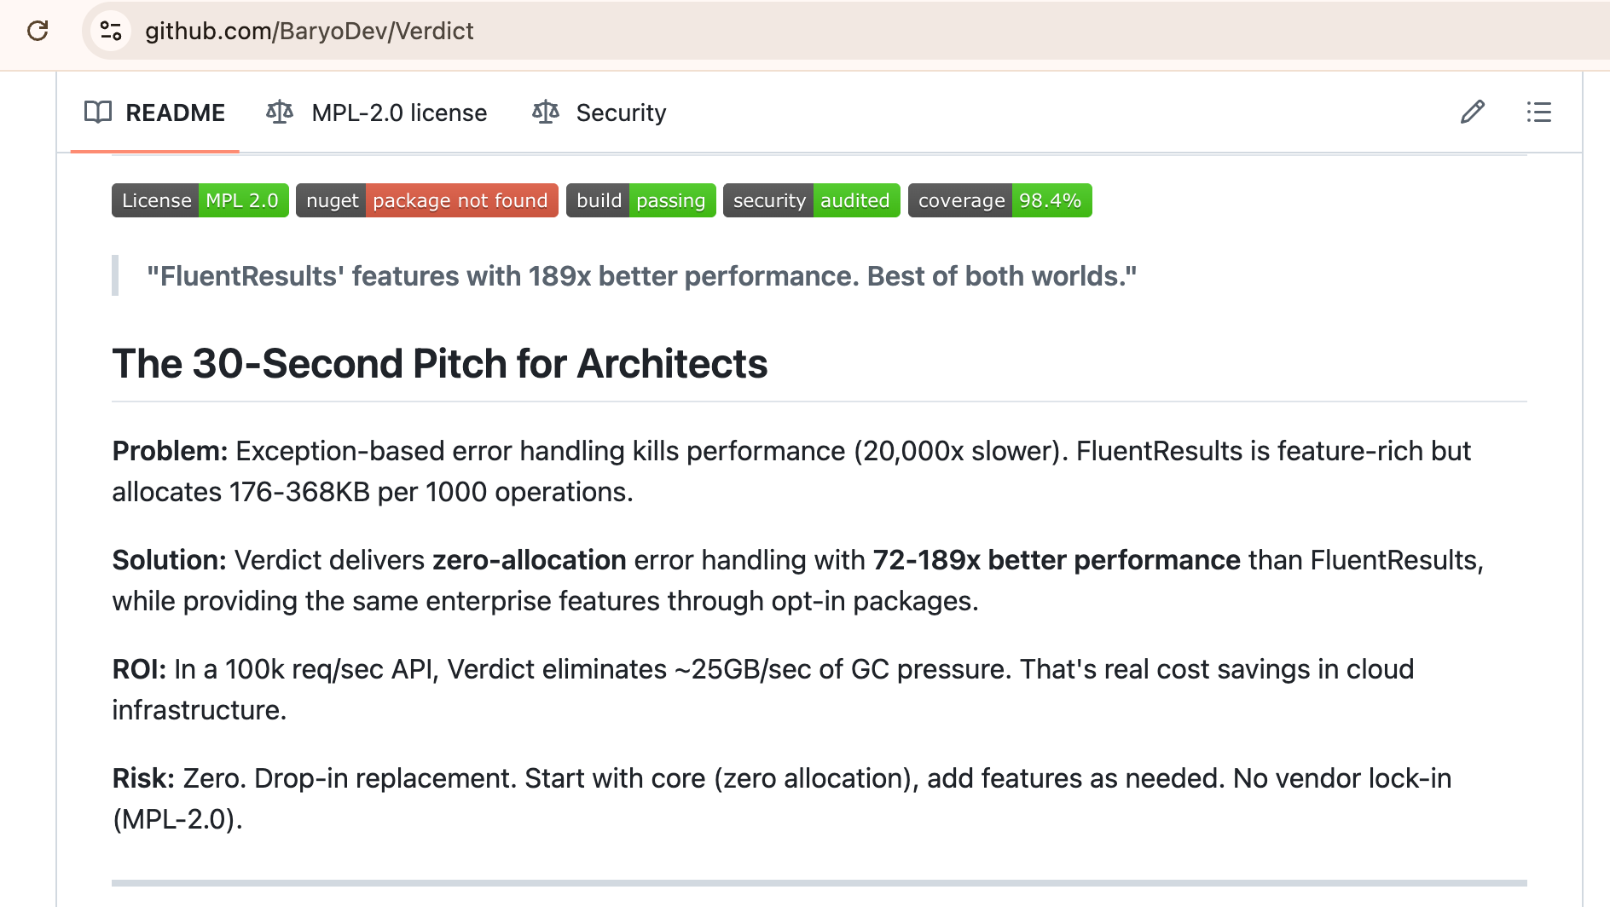This screenshot has width=1610, height=907.
Task: Click the nuget package not found badge
Action: click(427, 200)
